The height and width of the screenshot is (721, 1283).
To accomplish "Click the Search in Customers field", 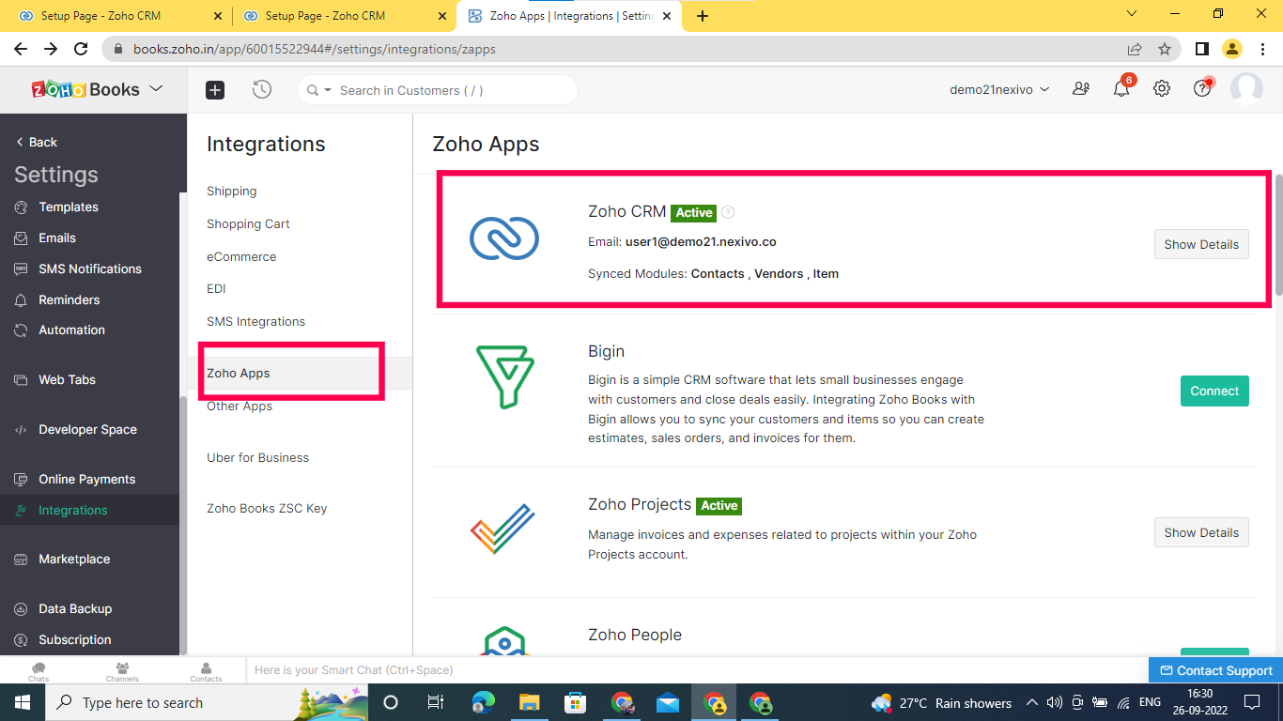I will tap(438, 90).
